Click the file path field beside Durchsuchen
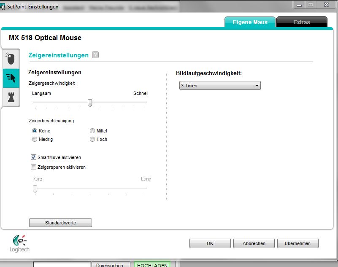This screenshot has height=267, width=338. pos(62,264)
